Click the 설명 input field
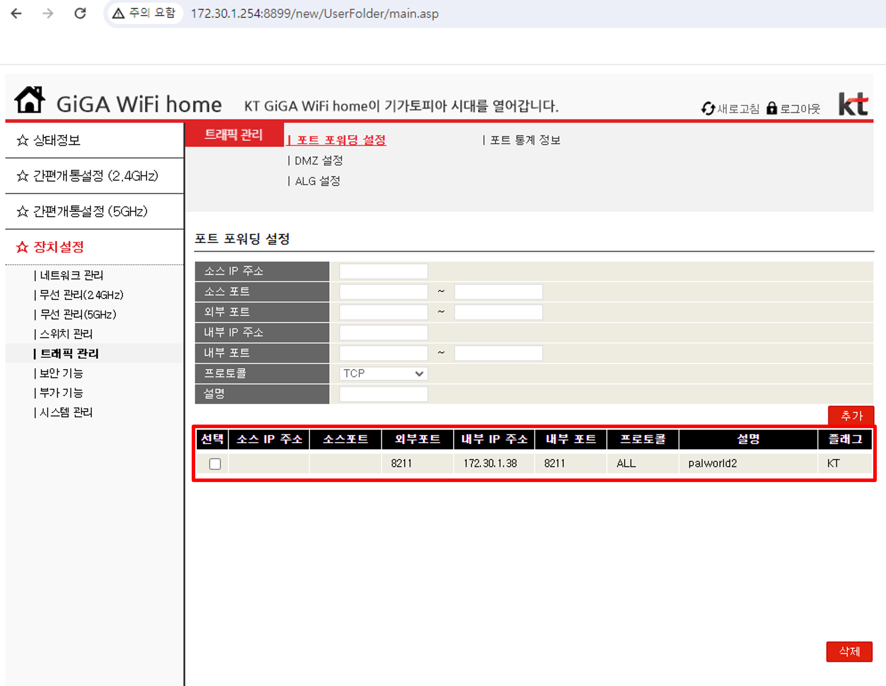 [x=383, y=394]
